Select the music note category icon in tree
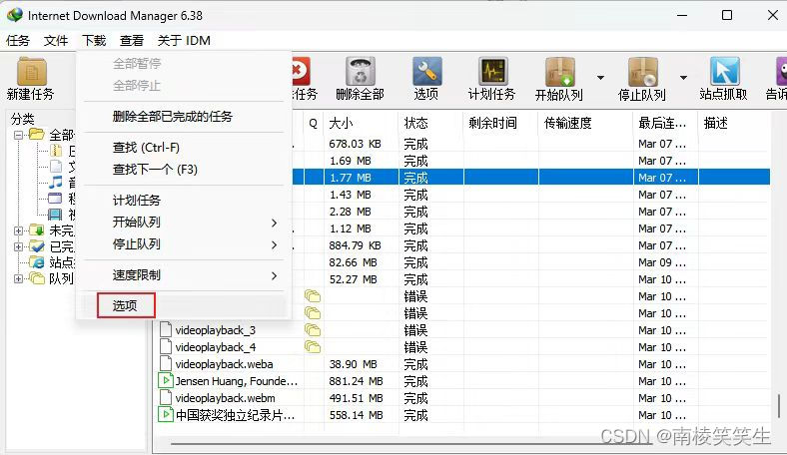 pyautogui.click(x=55, y=182)
